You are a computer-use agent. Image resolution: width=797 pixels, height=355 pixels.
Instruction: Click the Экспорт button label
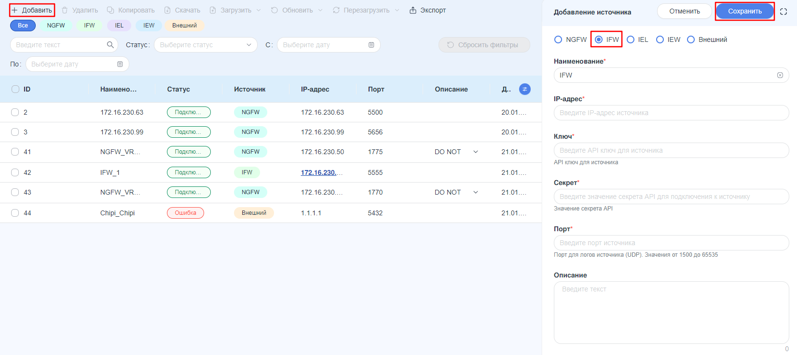[x=433, y=10]
